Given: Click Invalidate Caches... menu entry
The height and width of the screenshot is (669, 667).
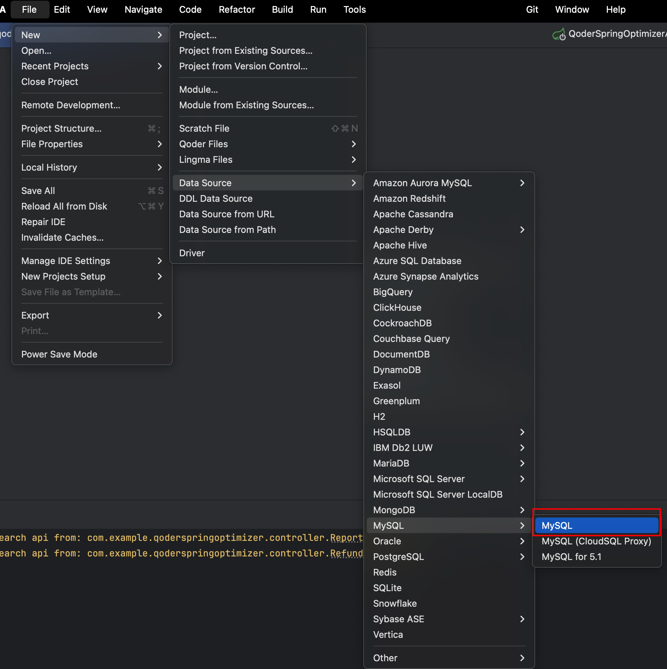Looking at the screenshot, I should (62, 238).
